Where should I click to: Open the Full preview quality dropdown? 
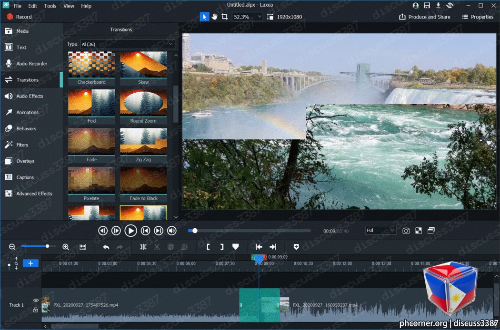(381, 230)
